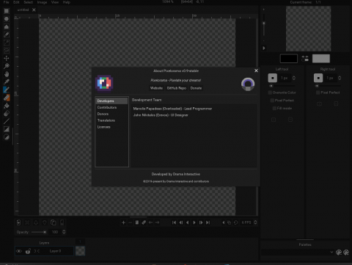This screenshot has height=265, width=352.
Task: Toggle vertical mirroring for right tool
Action: click(x=336, y=104)
